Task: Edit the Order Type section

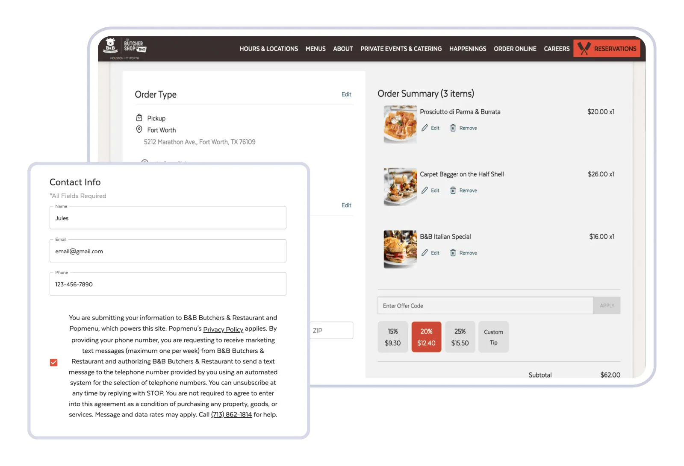Action: click(x=346, y=94)
